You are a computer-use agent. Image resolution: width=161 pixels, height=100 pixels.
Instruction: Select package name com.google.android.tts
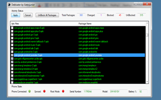pos(88,52)
